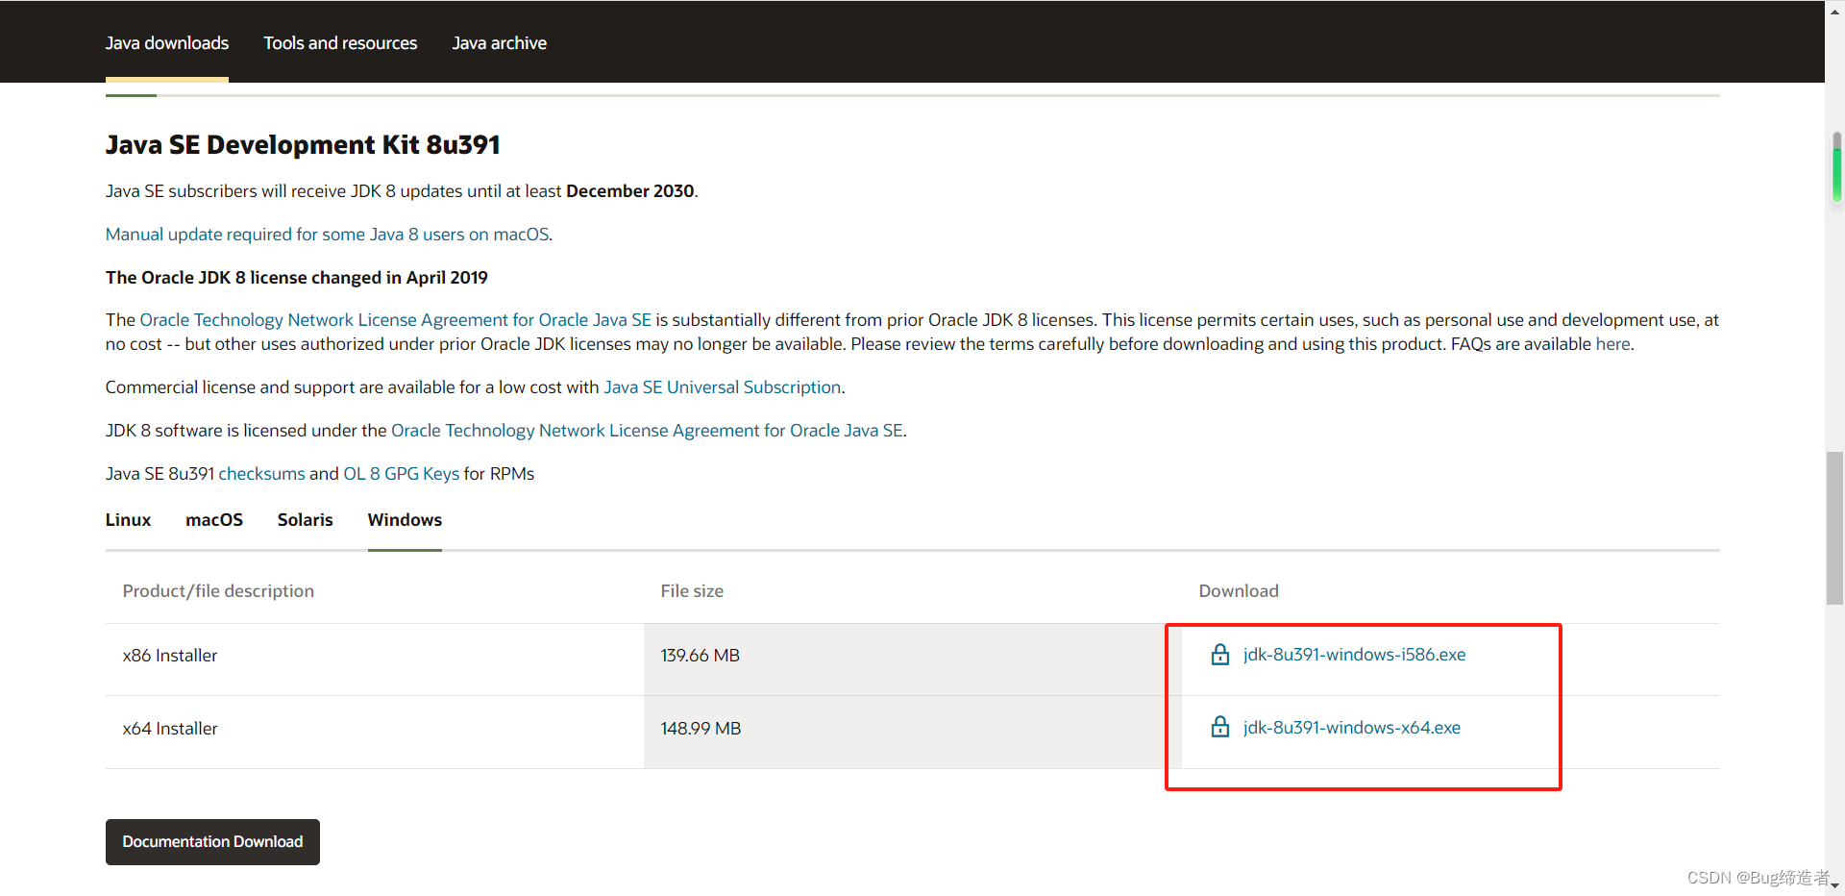
Task: Switch to the macOS tab
Action: [214, 520]
